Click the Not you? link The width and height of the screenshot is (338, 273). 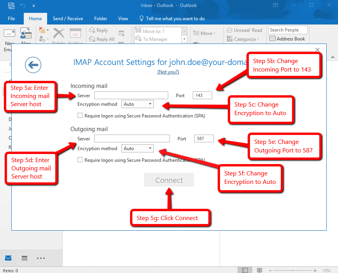pos(168,72)
